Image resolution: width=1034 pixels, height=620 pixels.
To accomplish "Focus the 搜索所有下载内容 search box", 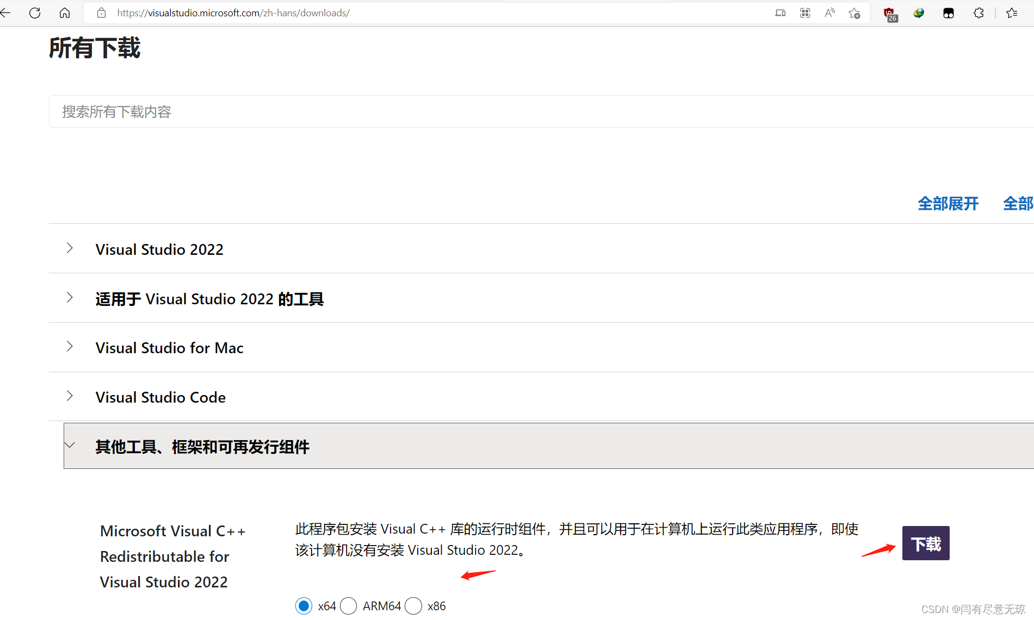I will click(541, 111).
